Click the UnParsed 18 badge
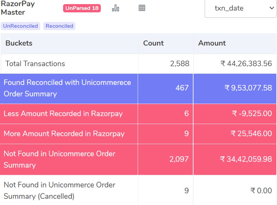 [x=82, y=8]
